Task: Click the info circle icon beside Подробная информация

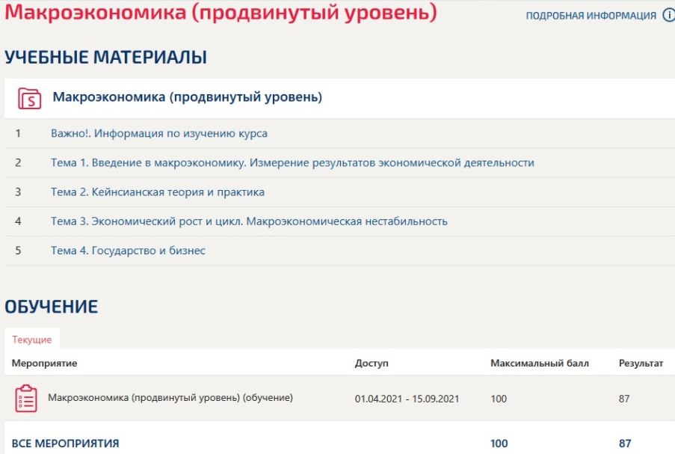Action: [670, 15]
